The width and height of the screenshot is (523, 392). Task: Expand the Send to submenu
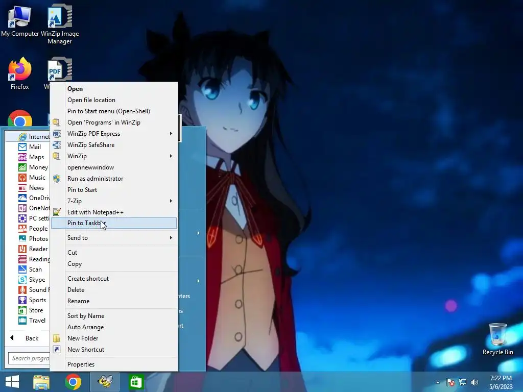114,238
